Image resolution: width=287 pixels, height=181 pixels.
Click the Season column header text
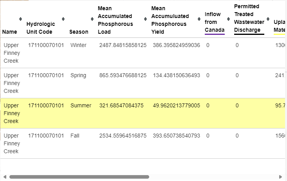[79, 32]
